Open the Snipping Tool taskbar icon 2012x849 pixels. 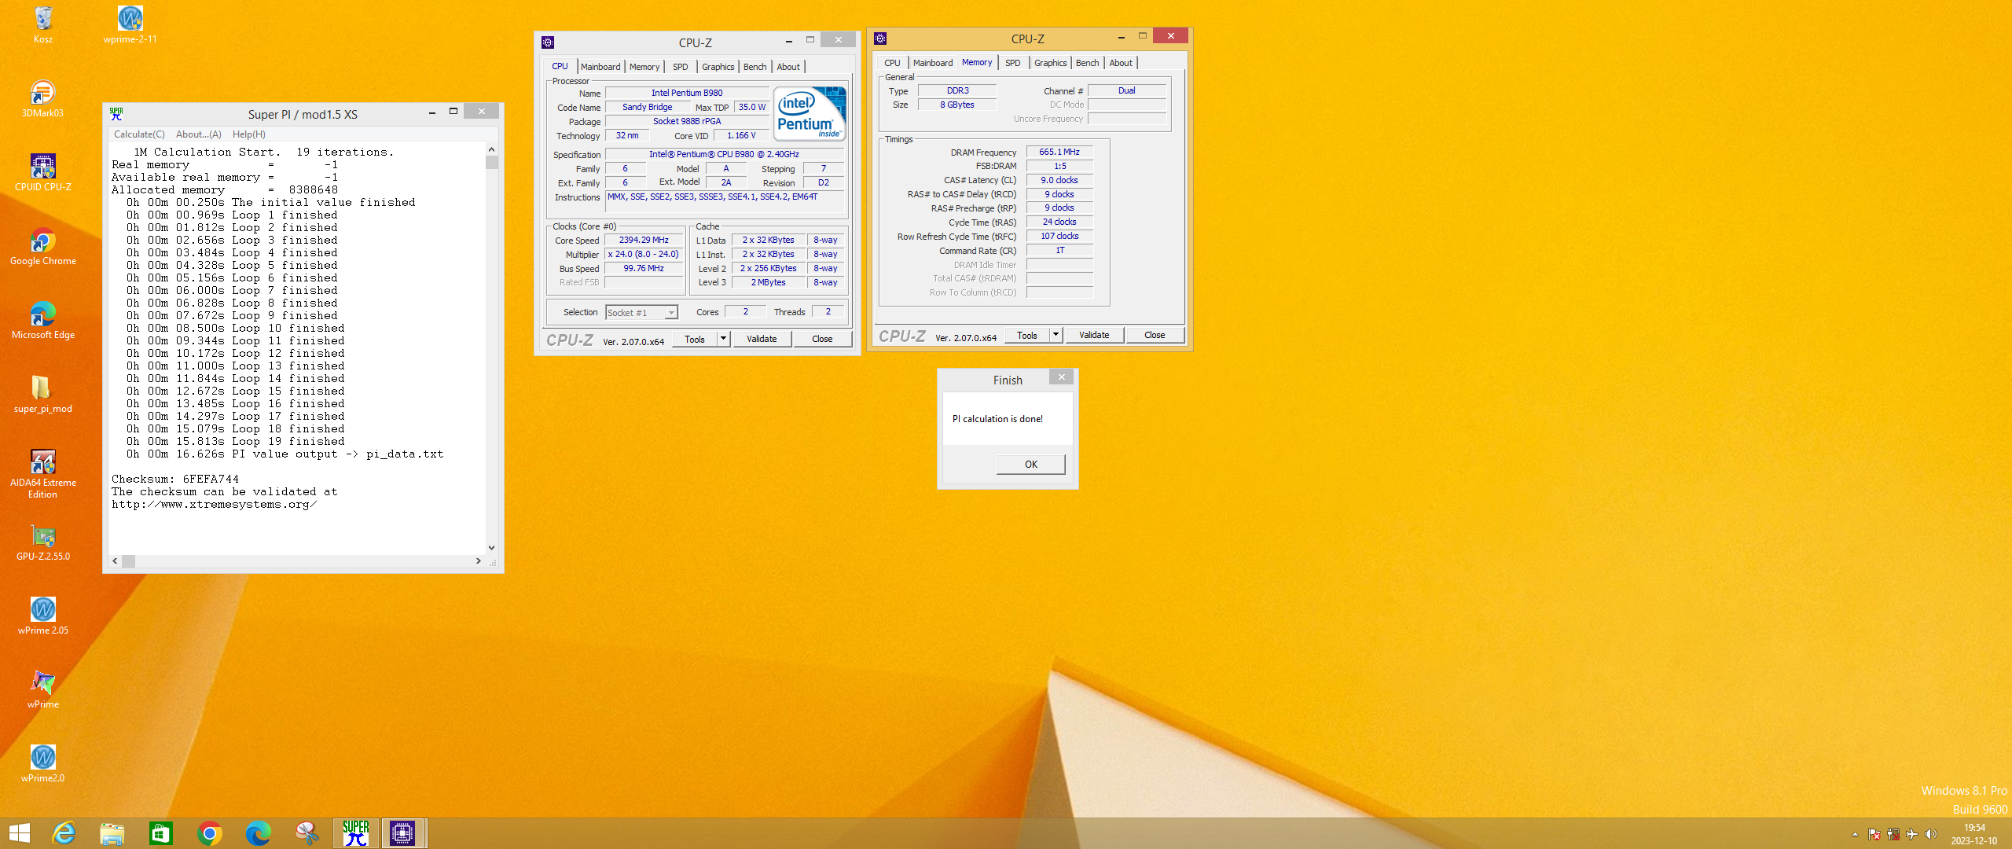pos(307,833)
